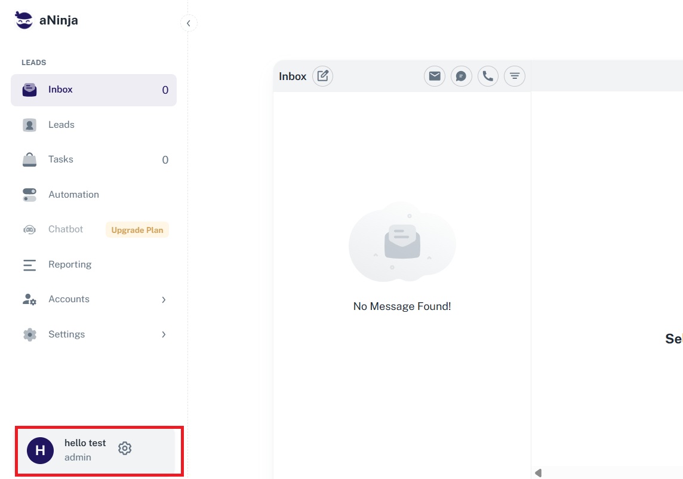
Task: Open the Reporting page
Action: 70,265
